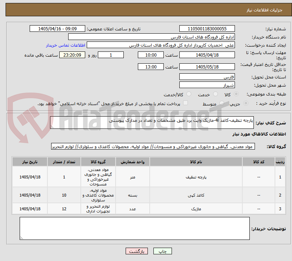Click the بسته unit cell

(x=133, y=195)
